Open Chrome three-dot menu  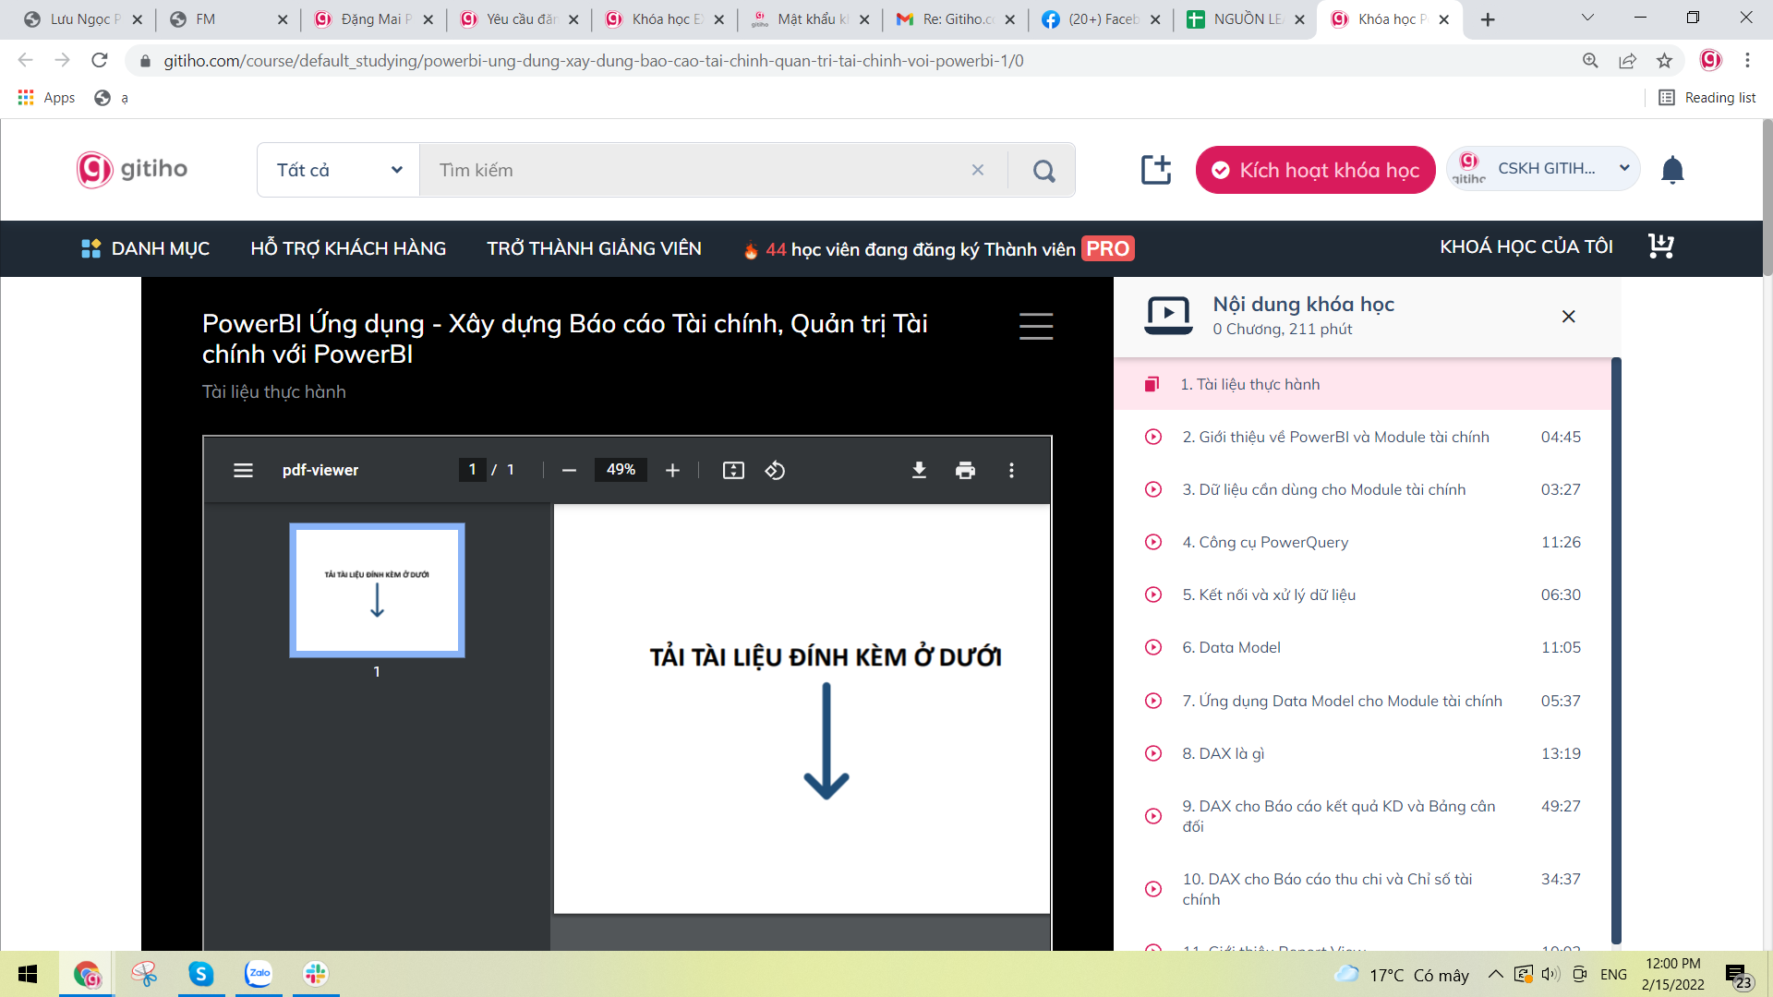click(x=1747, y=61)
